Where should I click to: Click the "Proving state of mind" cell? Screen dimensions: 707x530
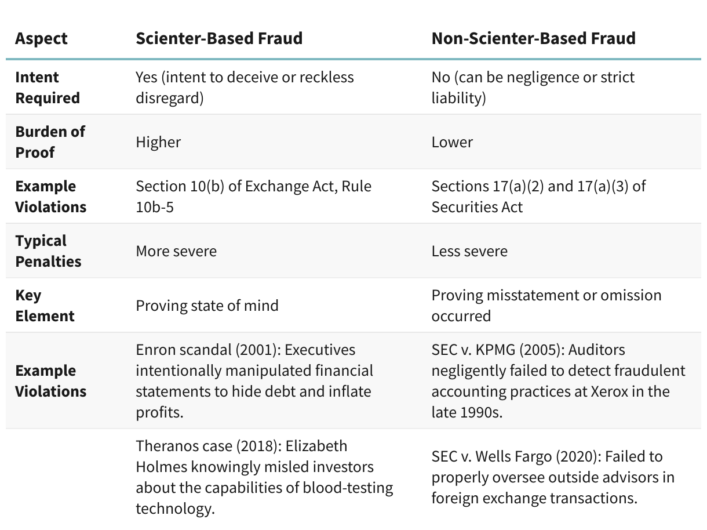[x=207, y=306]
